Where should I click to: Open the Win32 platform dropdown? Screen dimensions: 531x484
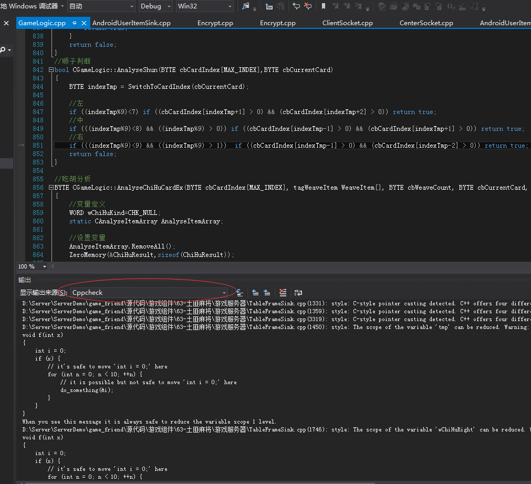[204, 6]
